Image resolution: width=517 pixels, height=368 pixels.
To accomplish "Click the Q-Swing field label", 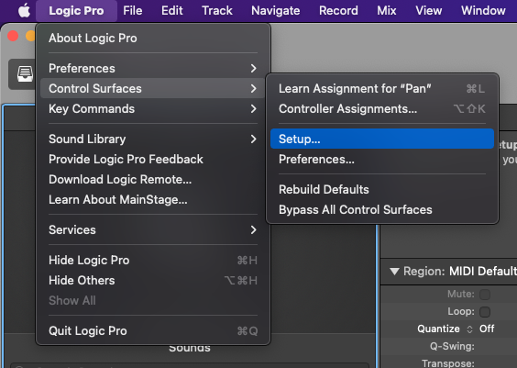I will point(452,346).
